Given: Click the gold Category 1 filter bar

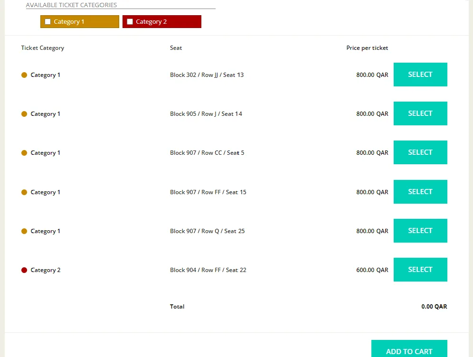Looking at the screenshot, I should point(80,22).
